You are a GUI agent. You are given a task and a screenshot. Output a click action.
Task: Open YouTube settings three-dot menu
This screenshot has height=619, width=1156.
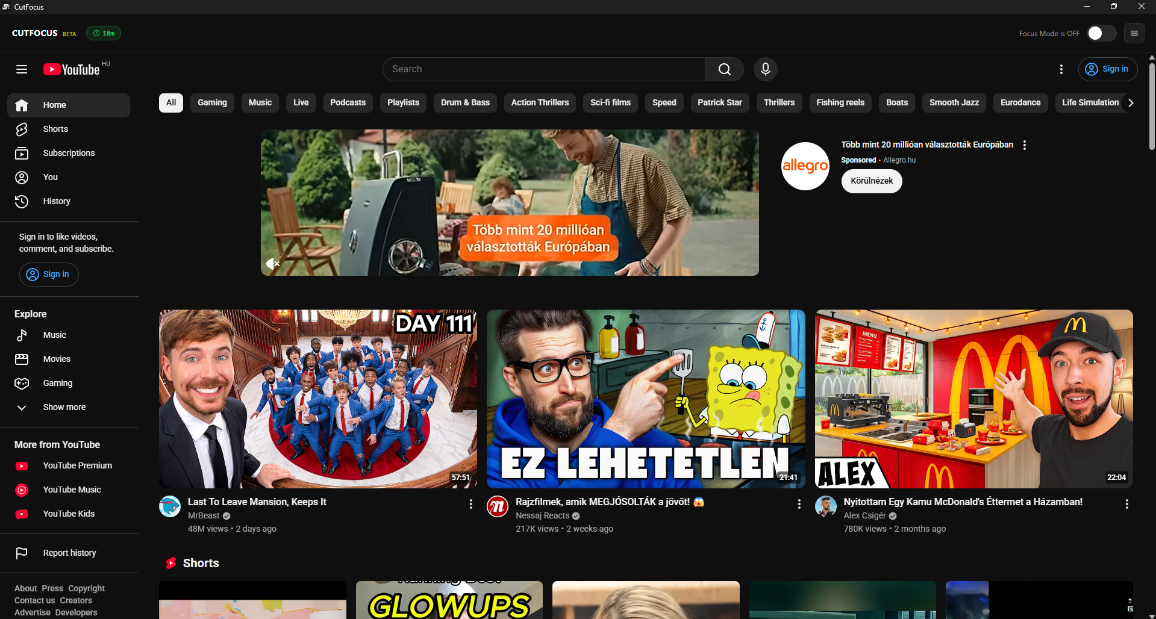point(1061,69)
